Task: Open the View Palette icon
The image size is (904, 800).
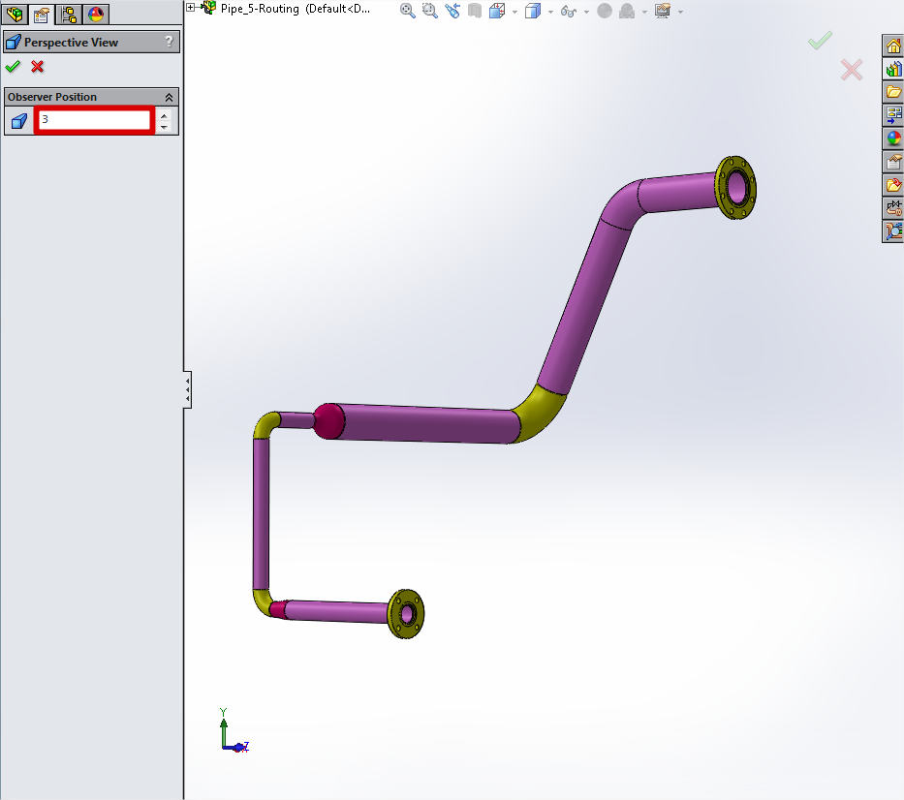Action: [893, 115]
